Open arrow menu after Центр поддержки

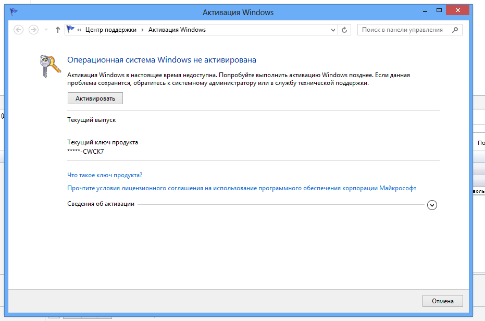click(142, 30)
